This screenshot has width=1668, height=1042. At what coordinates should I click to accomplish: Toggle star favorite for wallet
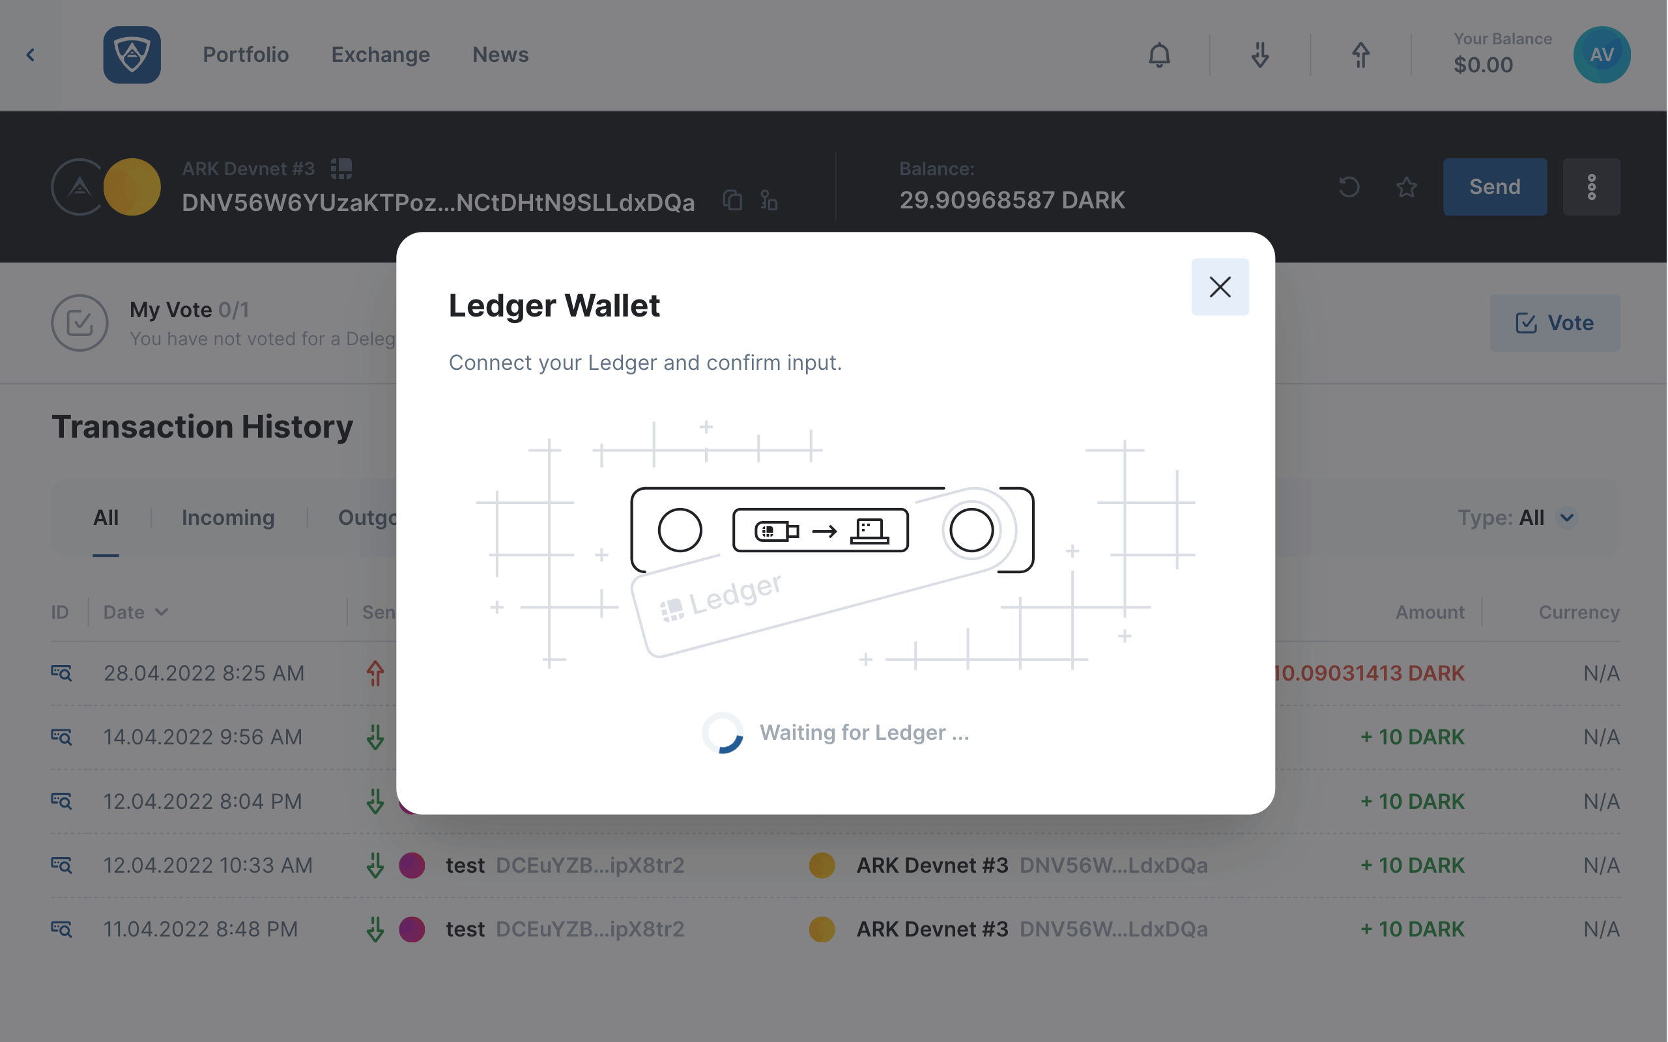click(x=1406, y=187)
